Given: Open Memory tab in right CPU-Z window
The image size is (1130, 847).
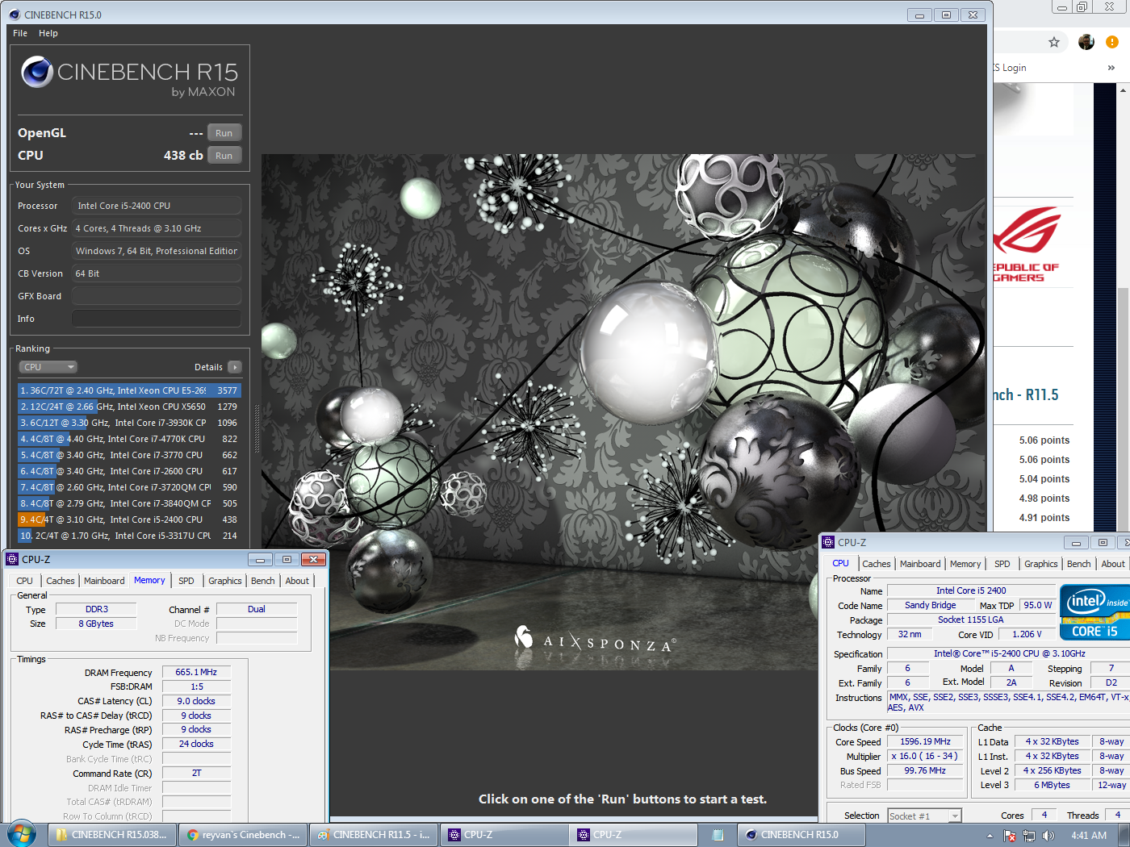Looking at the screenshot, I should coord(965,564).
